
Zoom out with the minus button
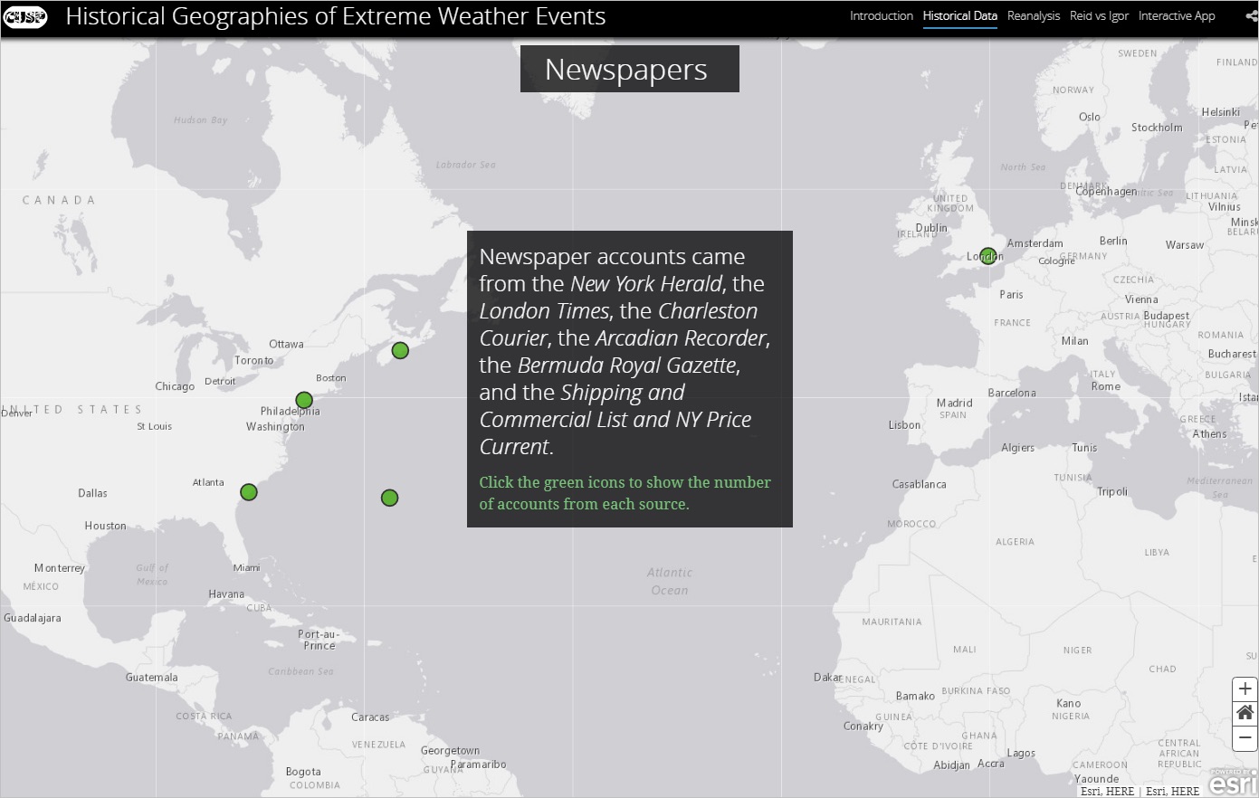pyautogui.click(x=1245, y=737)
